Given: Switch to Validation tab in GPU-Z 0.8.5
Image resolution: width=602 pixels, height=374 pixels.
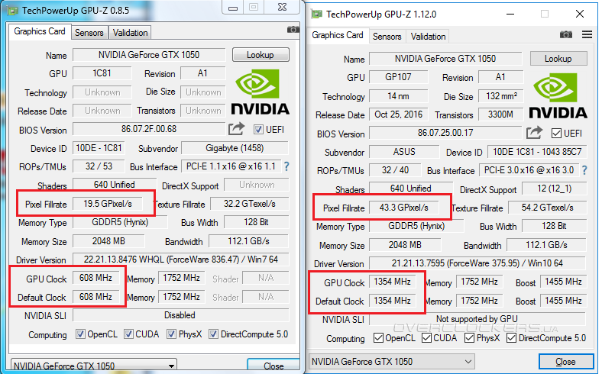Looking at the screenshot, I should click(130, 33).
